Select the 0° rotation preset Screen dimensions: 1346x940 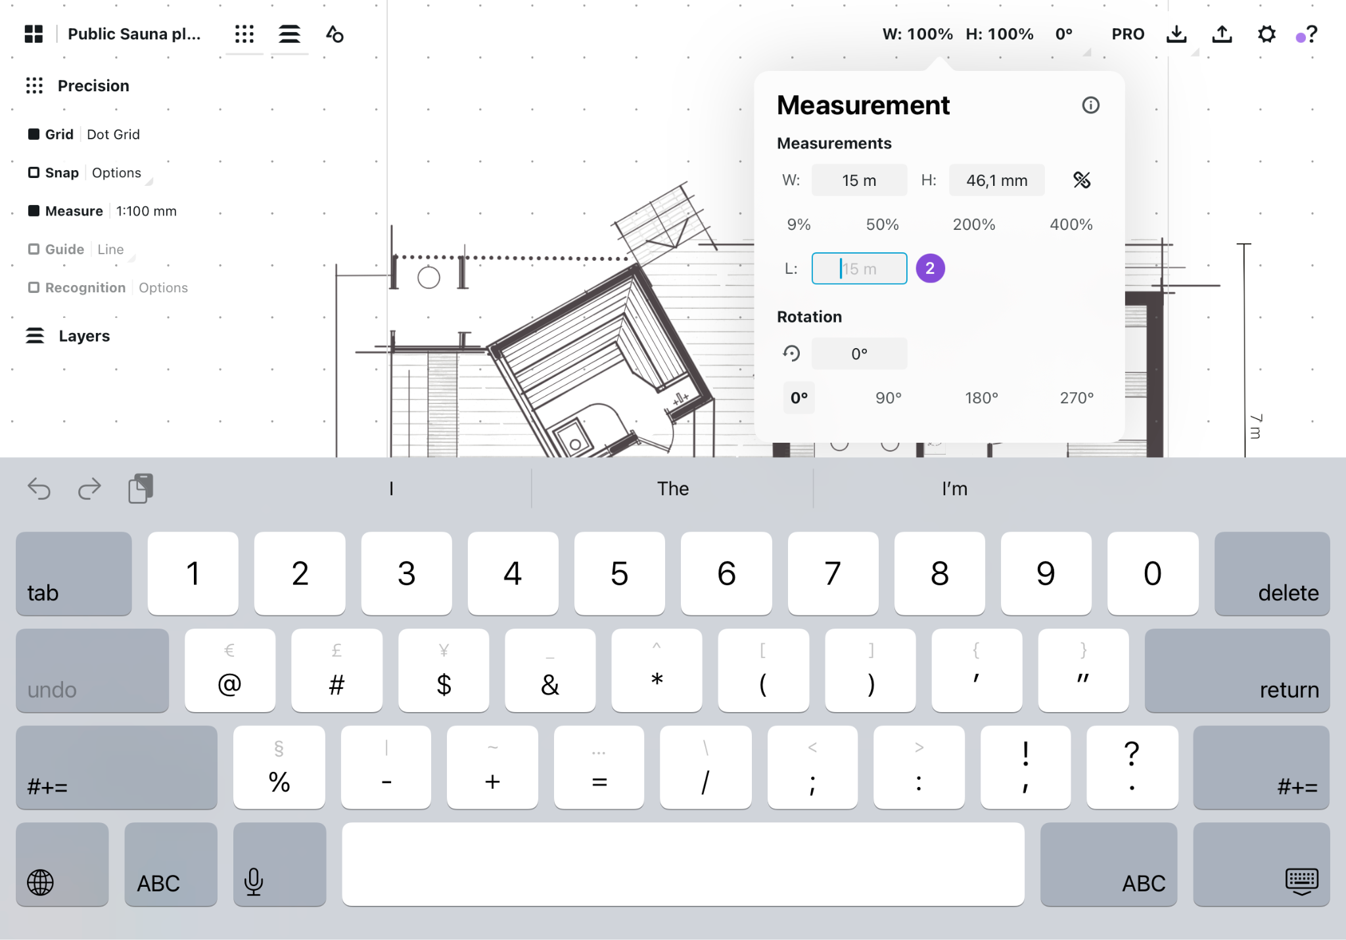[799, 398]
